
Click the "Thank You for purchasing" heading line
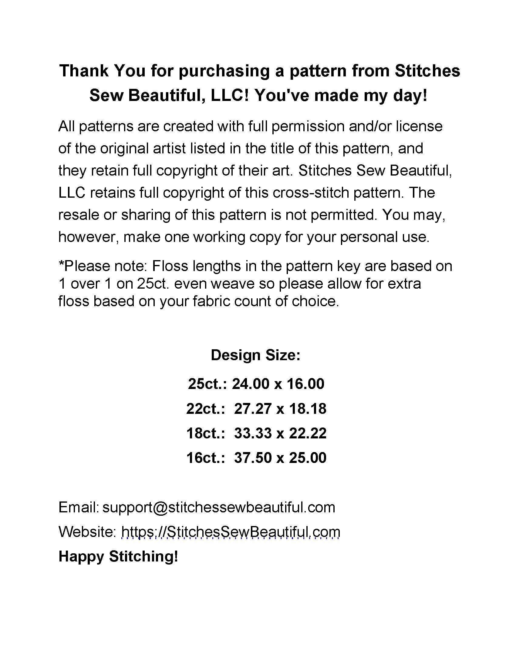click(x=260, y=71)
